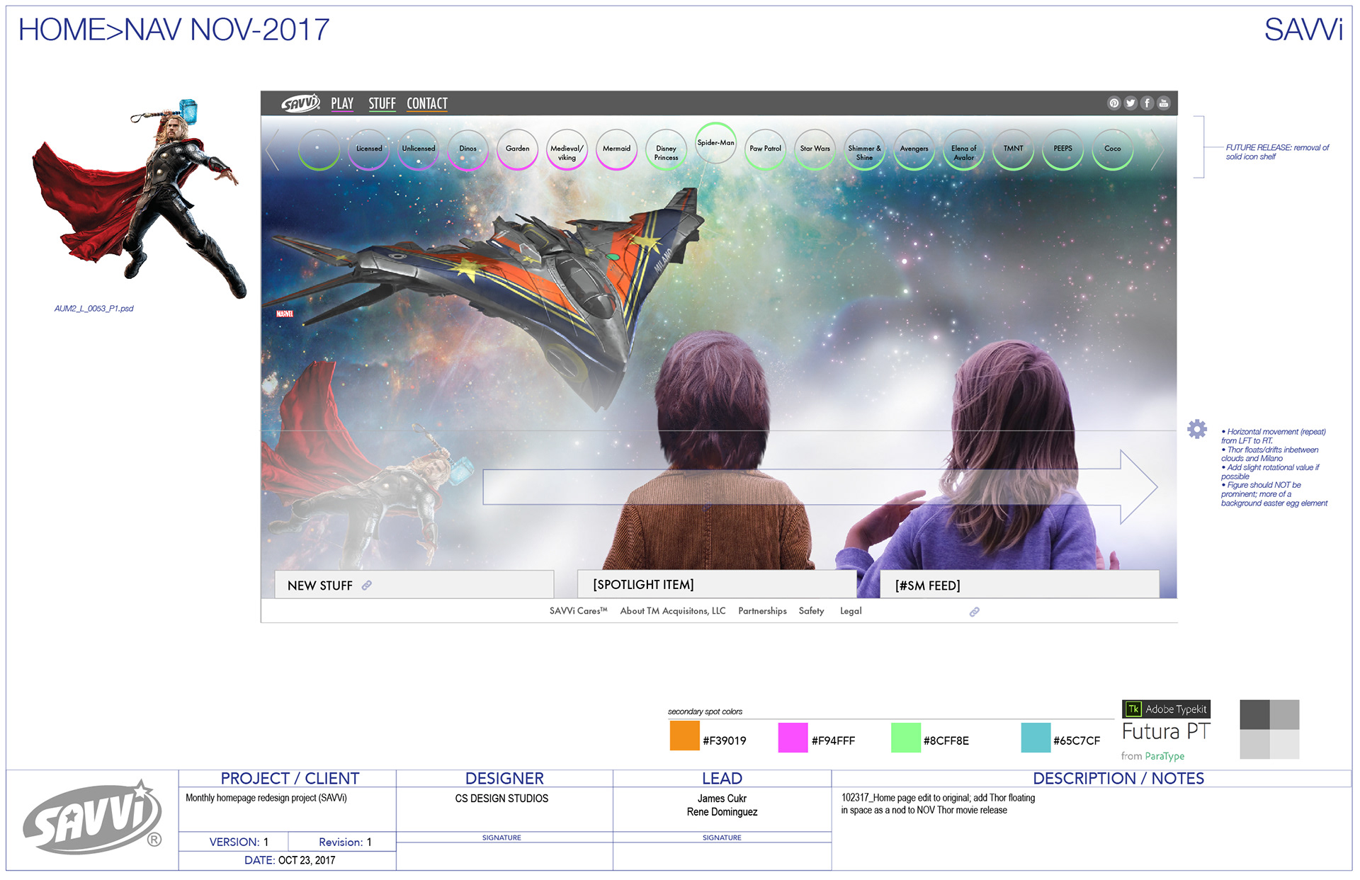Open the PLAY menu
1360x880 pixels.
pyautogui.click(x=342, y=104)
